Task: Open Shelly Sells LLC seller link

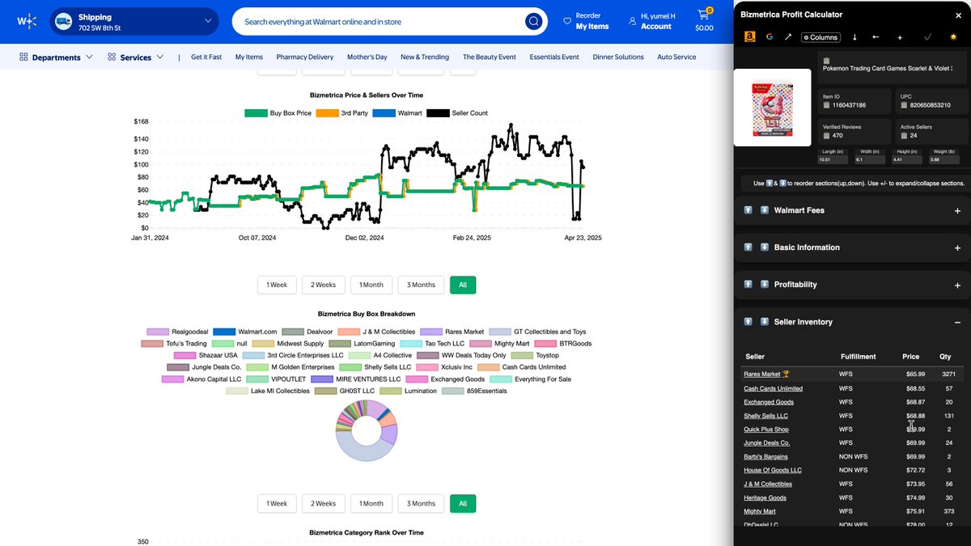Action: tap(765, 416)
